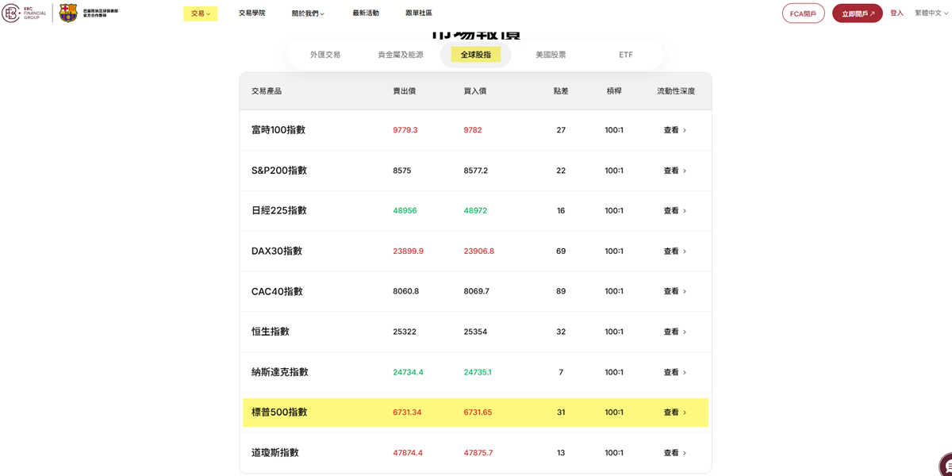View liquidity depth for 標普500指數 via 查看

pos(672,412)
